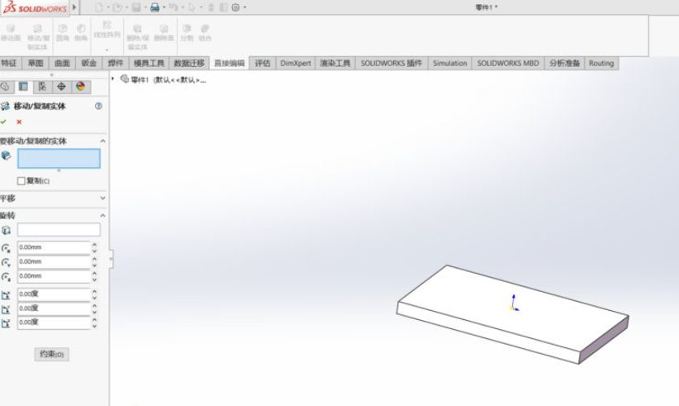Switch to the 模具工具 tab
This screenshot has width=679, height=406.
coord(149,64)
